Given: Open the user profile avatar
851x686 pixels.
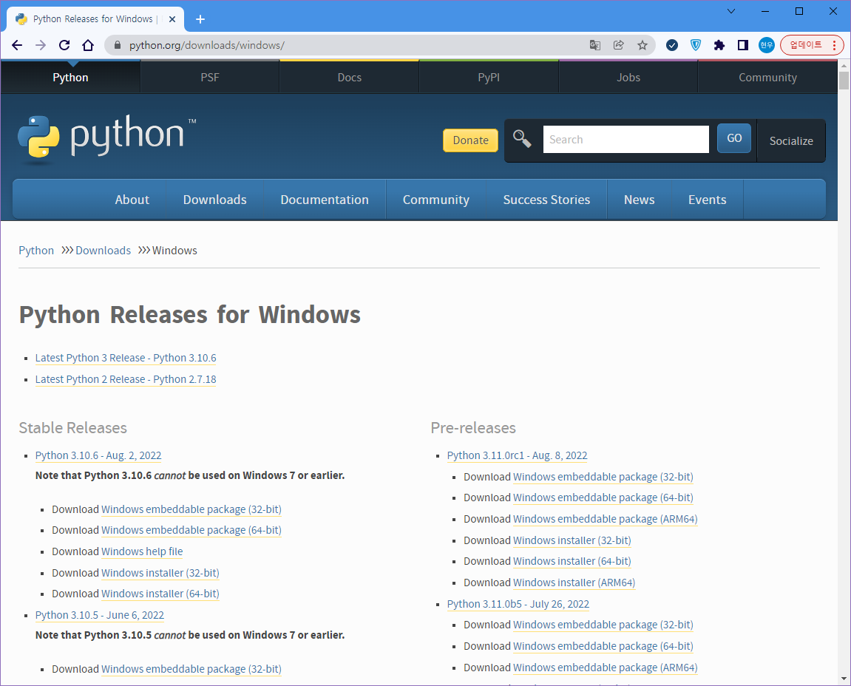Looking at the screenshot, I should (766, 45).
